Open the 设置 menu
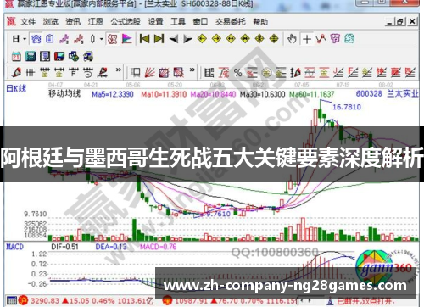 point(156,22)
